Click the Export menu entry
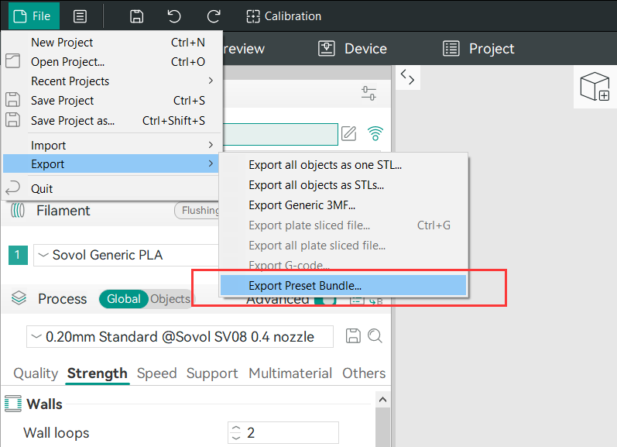 pos(111,163)
